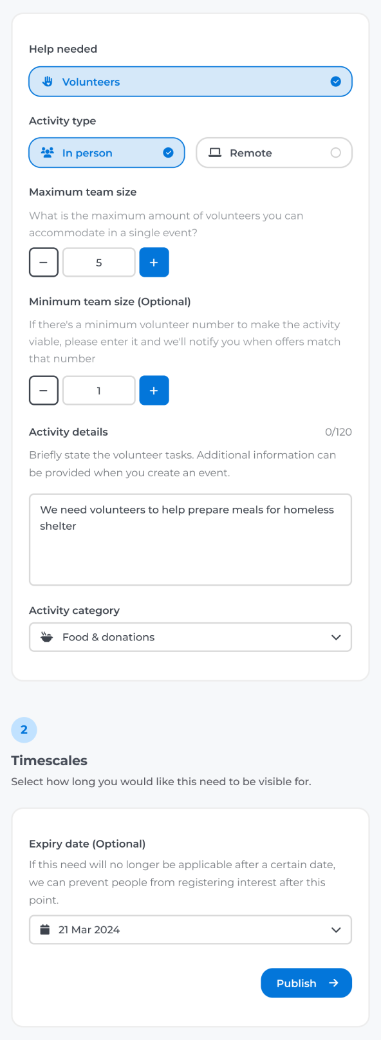The image size is (381, 1040).
Task: Click inside the Activity details text box
Action: [190, 539]
